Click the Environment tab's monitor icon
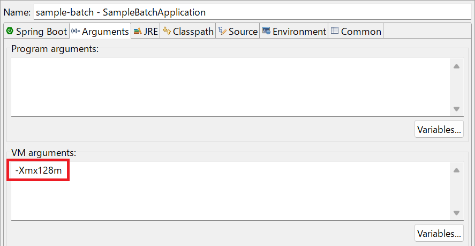Viewport: 475px width, 246px height. coord(266,31)
